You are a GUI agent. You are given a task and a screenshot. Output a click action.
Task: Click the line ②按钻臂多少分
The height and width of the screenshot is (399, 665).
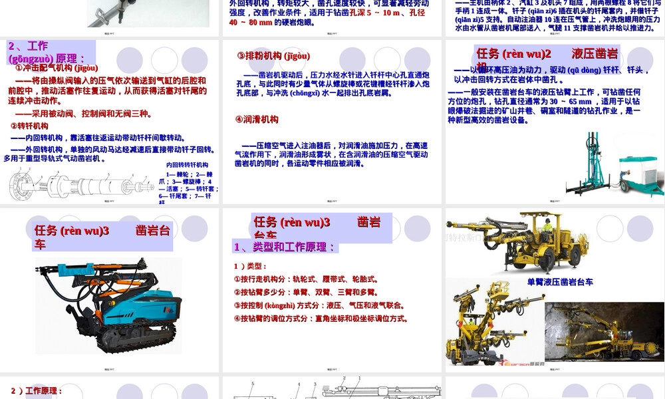pyautogui.click(x=306, y=293)
